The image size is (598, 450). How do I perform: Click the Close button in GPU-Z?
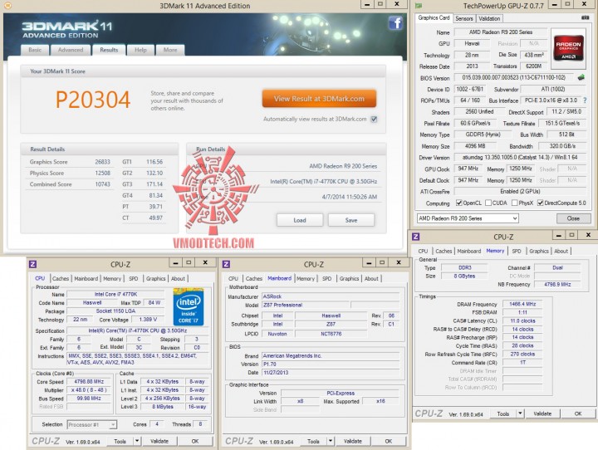click(x=573, y=218)
